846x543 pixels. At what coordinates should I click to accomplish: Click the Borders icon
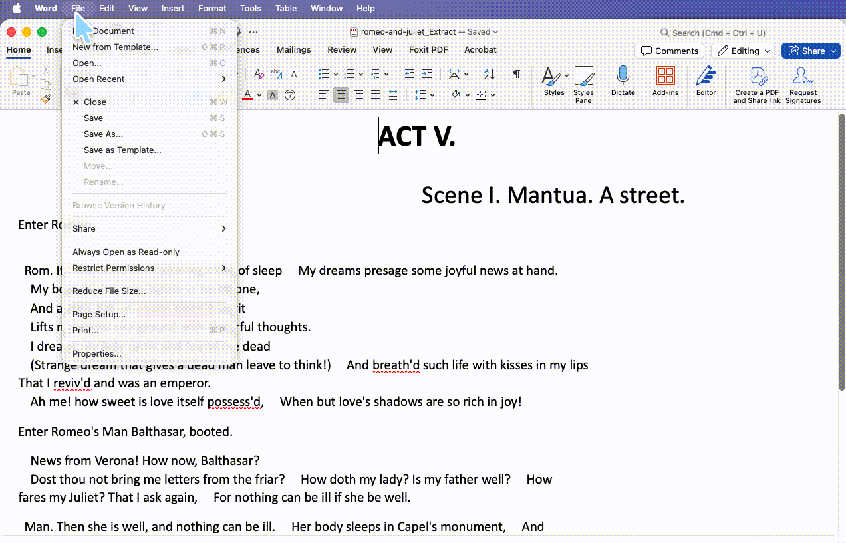click(481, 95)
